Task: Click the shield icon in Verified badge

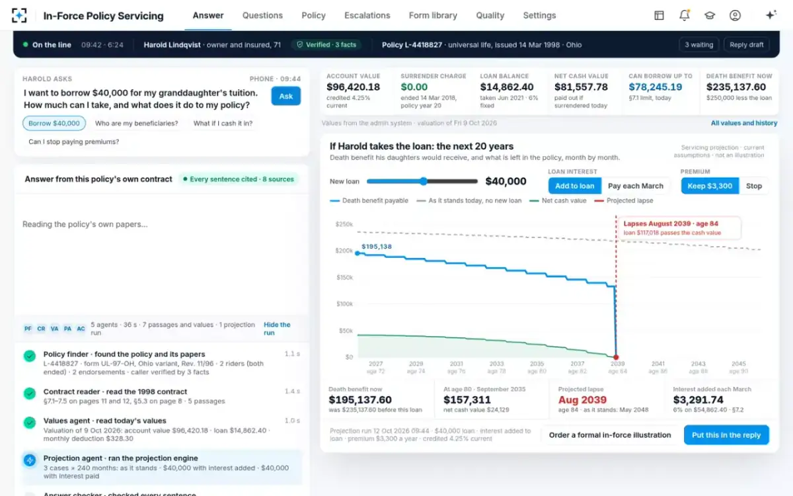Action: click(x=300, y=45)
